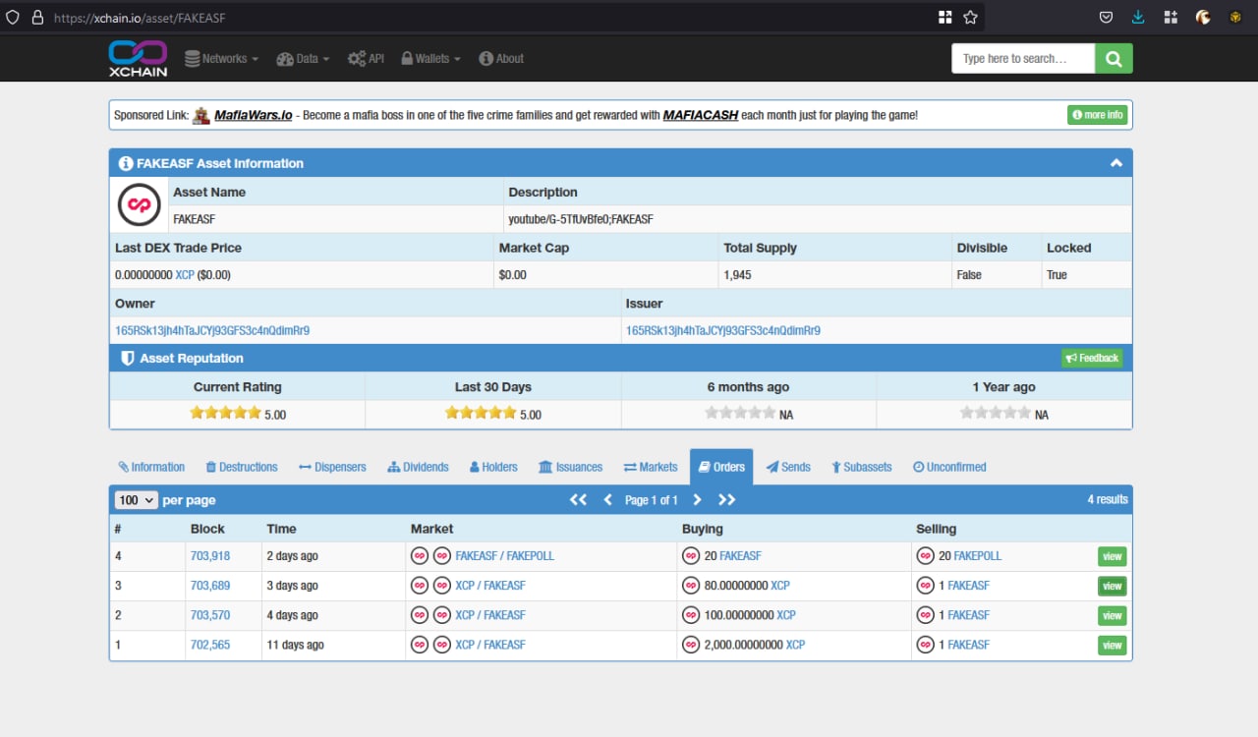The image size is (1258, 737).
Task: Open the MafiaWars.io sponsored link
Action: tap(254, 115)
